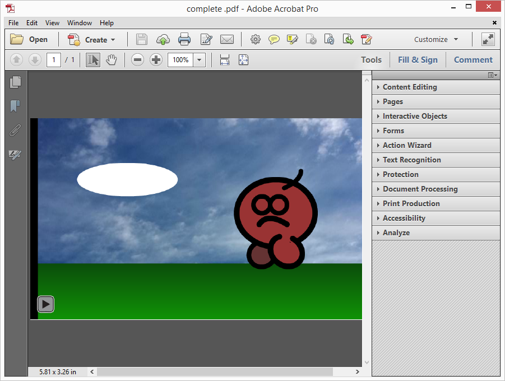Screen dimensions: 505x381
Task: Expand the Text Recognition section
Action: (x=435, y=160)
